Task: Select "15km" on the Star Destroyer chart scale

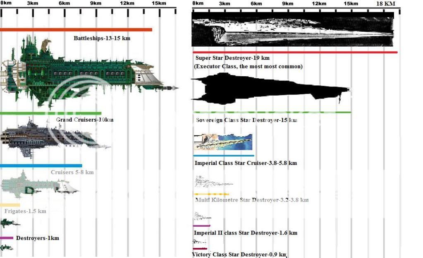Action: [x=351, y=3]
